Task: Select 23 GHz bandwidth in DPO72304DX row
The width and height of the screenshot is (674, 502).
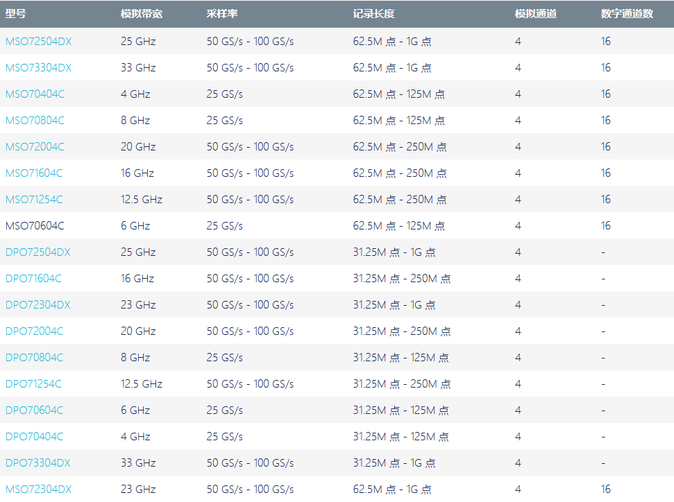Action: (x=138, y=305)
